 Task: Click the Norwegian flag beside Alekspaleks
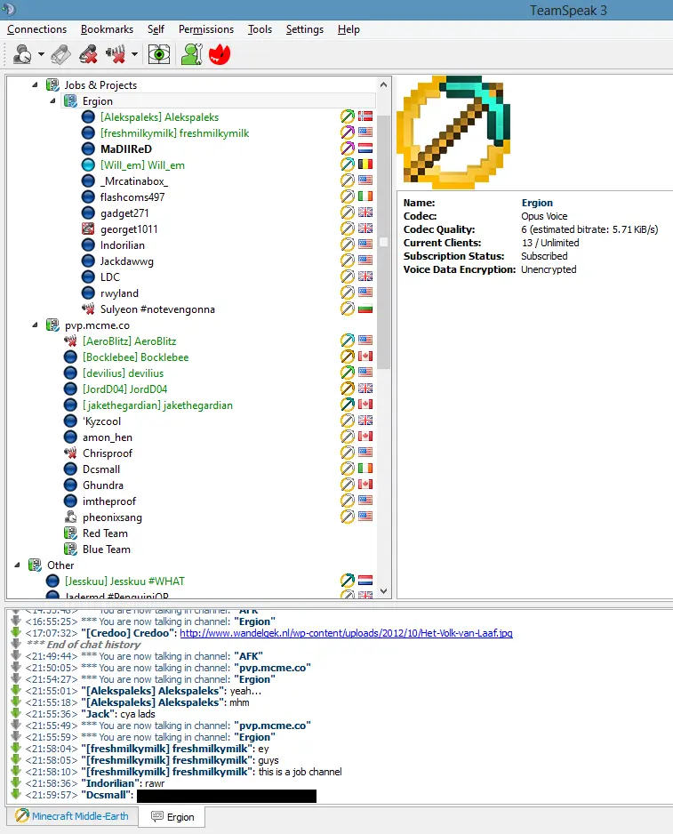(365, 116)
